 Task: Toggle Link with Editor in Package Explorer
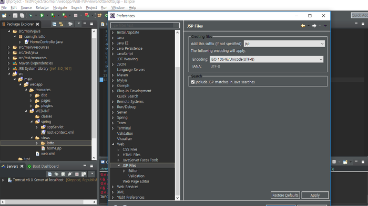[x=61, y=24]
